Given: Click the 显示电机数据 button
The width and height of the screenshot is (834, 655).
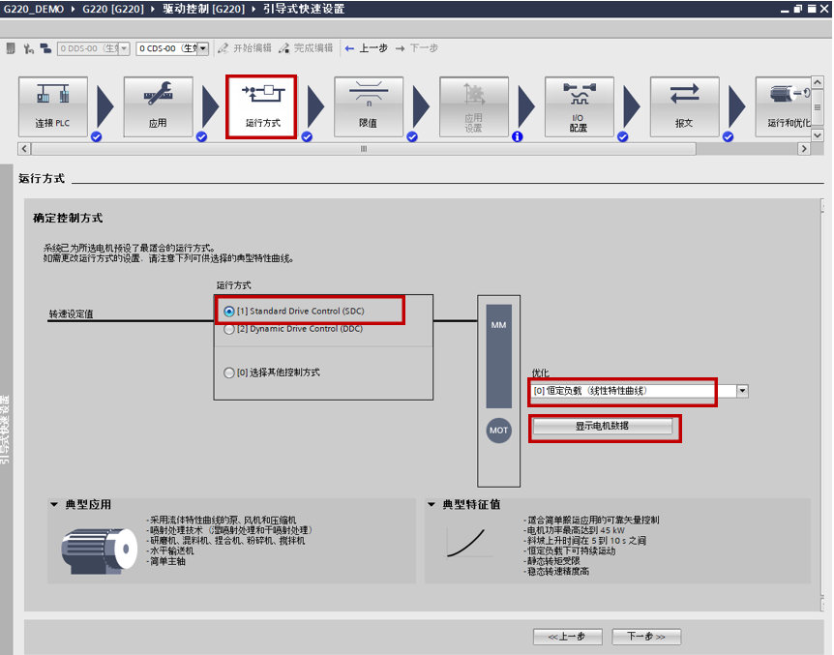Looking at the screenshot, I should click(x=603, y=427).
